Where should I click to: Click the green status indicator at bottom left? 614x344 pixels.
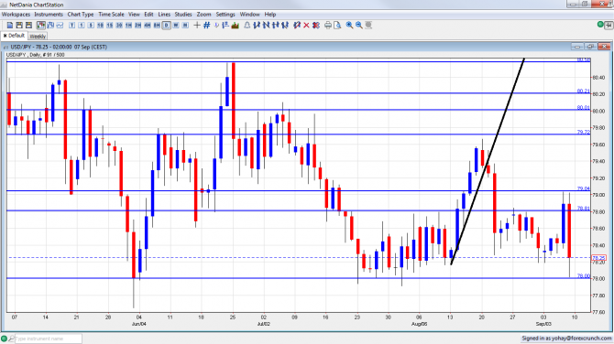click(4, 339)
